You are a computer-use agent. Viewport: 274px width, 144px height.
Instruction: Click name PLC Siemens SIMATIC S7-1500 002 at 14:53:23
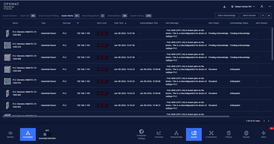click(x=25, y=93)
